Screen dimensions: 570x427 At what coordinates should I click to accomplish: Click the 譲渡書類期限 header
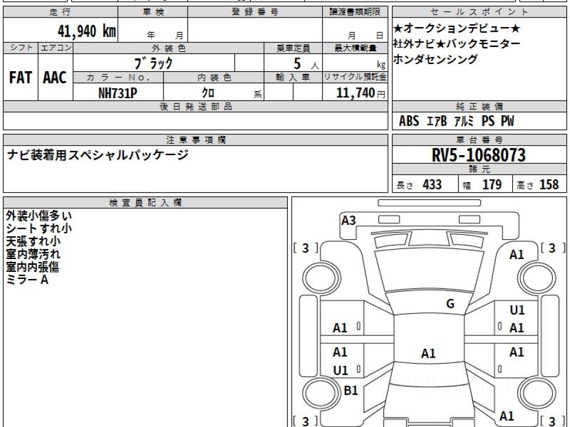click(355, 12)
